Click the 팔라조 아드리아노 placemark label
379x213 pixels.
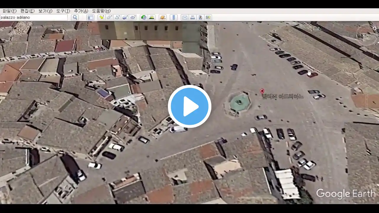pos(283,96)
